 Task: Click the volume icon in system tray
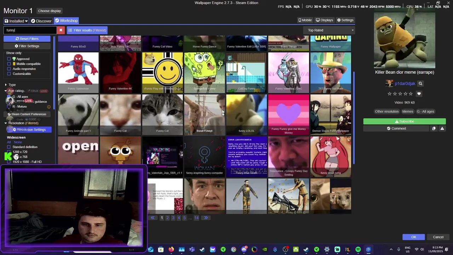tap(422, 249)
